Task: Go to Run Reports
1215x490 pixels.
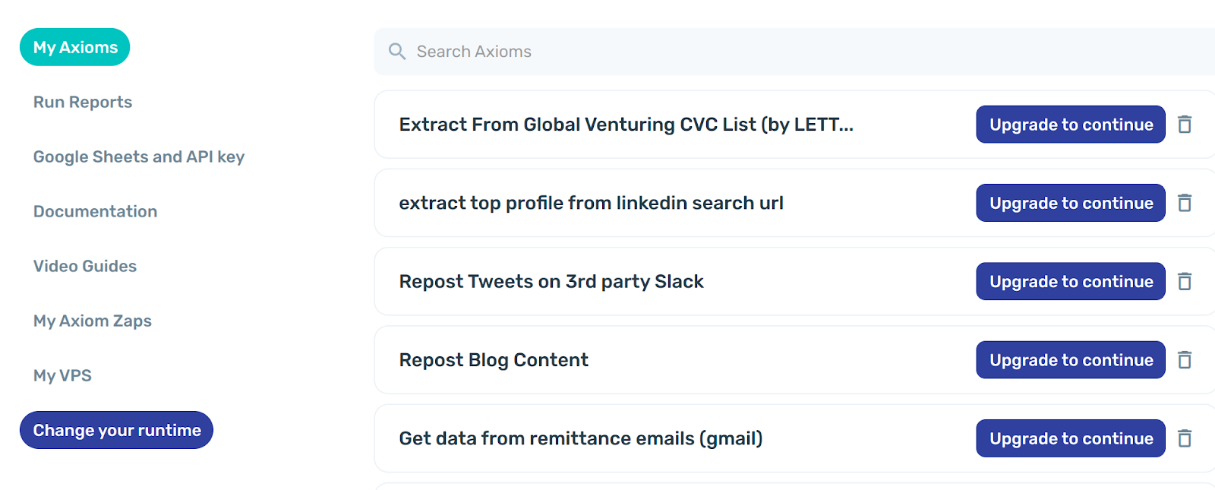Action: [x=83, y=102]
